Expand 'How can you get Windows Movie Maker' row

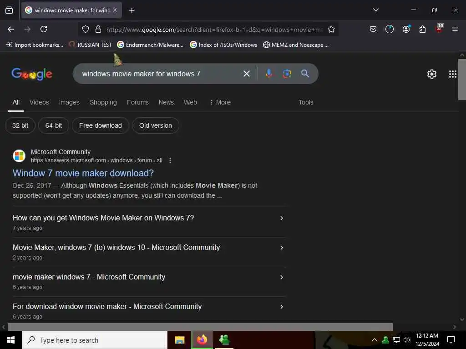[149, 222]
